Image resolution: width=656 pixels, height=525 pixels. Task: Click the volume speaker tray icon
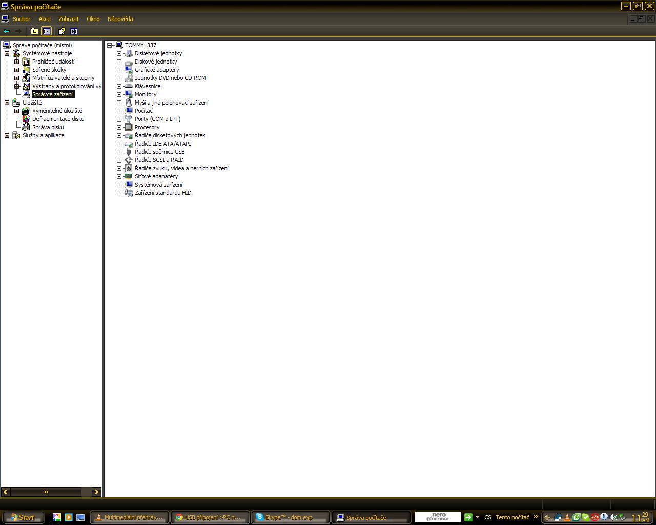[613, 517]
